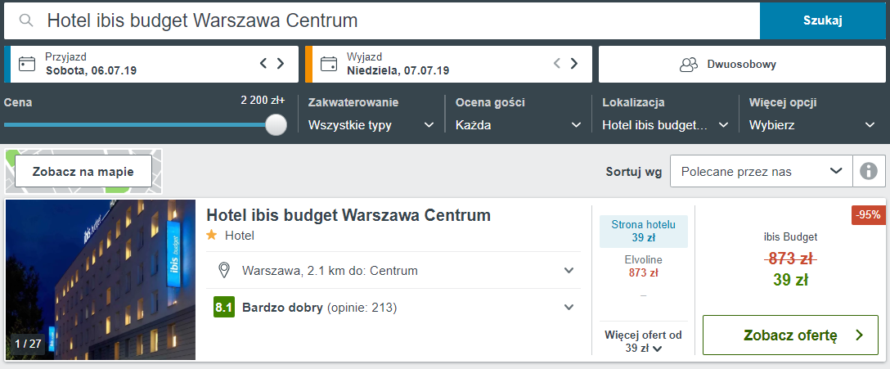890x369 pixels.
Task: Open the Ocena gości dropdown
Action: [x=519, y=125]
